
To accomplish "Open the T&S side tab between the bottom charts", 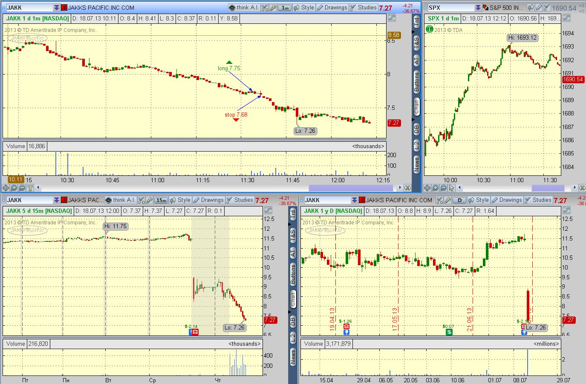I will pos(293,235).
